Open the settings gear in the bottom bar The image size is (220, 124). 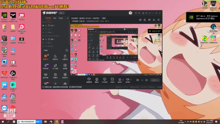coord(147,80)
